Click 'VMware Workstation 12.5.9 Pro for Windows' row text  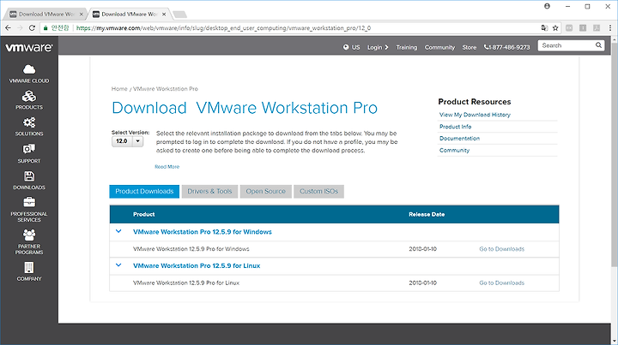coord(191,249)
